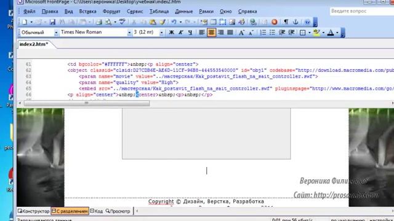Click the gray Flash object placeholder in design pane
394x221 pixels.
206,134
